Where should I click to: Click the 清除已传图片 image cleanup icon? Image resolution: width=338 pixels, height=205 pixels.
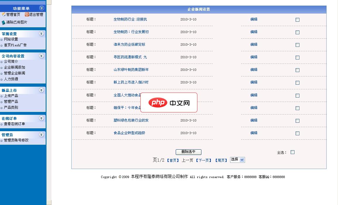(4, 22)
